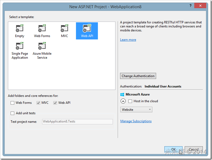Toggle the Web API references checkbox
This screenshot has height=160, width=212.
(x=55, y=103)
